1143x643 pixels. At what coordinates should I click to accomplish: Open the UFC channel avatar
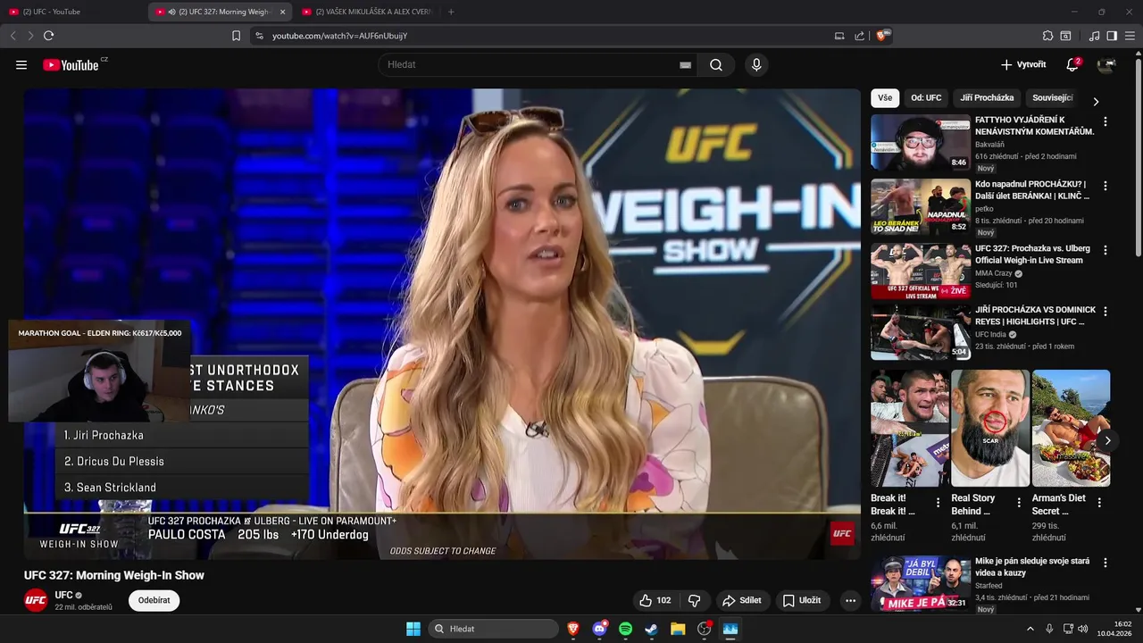(36, 600)
